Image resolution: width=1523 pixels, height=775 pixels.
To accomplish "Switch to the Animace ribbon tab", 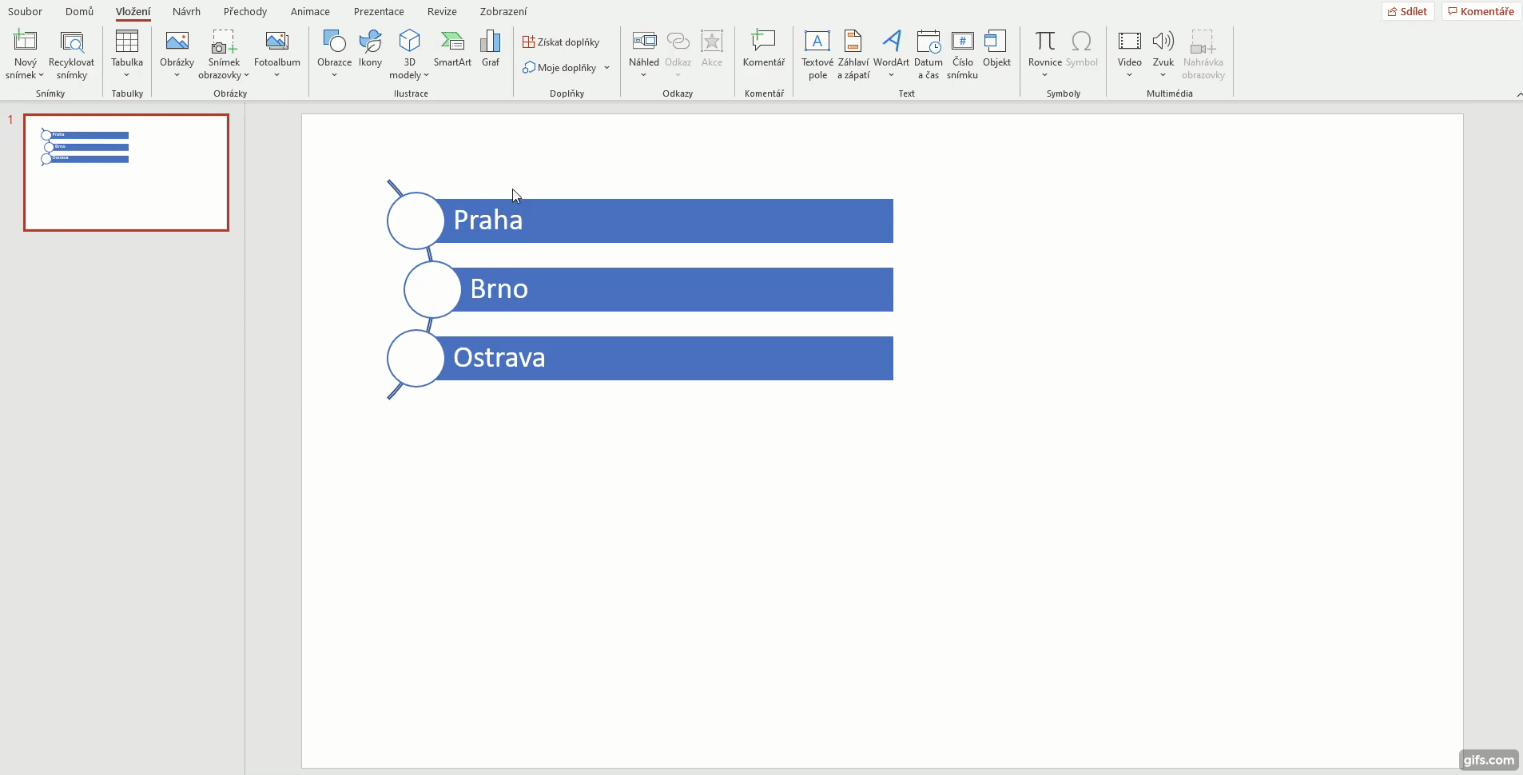I will 310,11.
